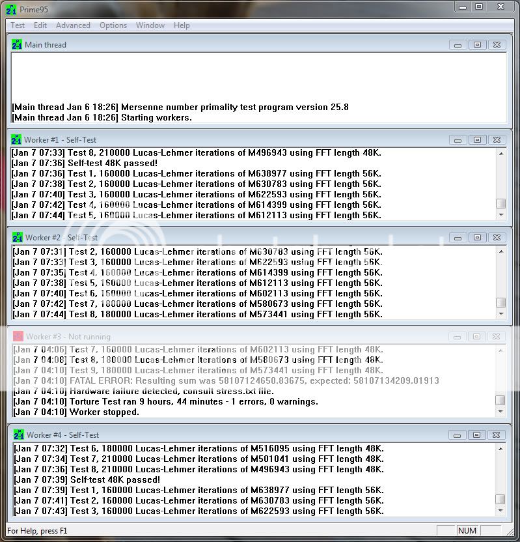This screenshot has width=520, height=542.
Task: Minimize the Worker #4 window
Action: click(x=457, y=435)
